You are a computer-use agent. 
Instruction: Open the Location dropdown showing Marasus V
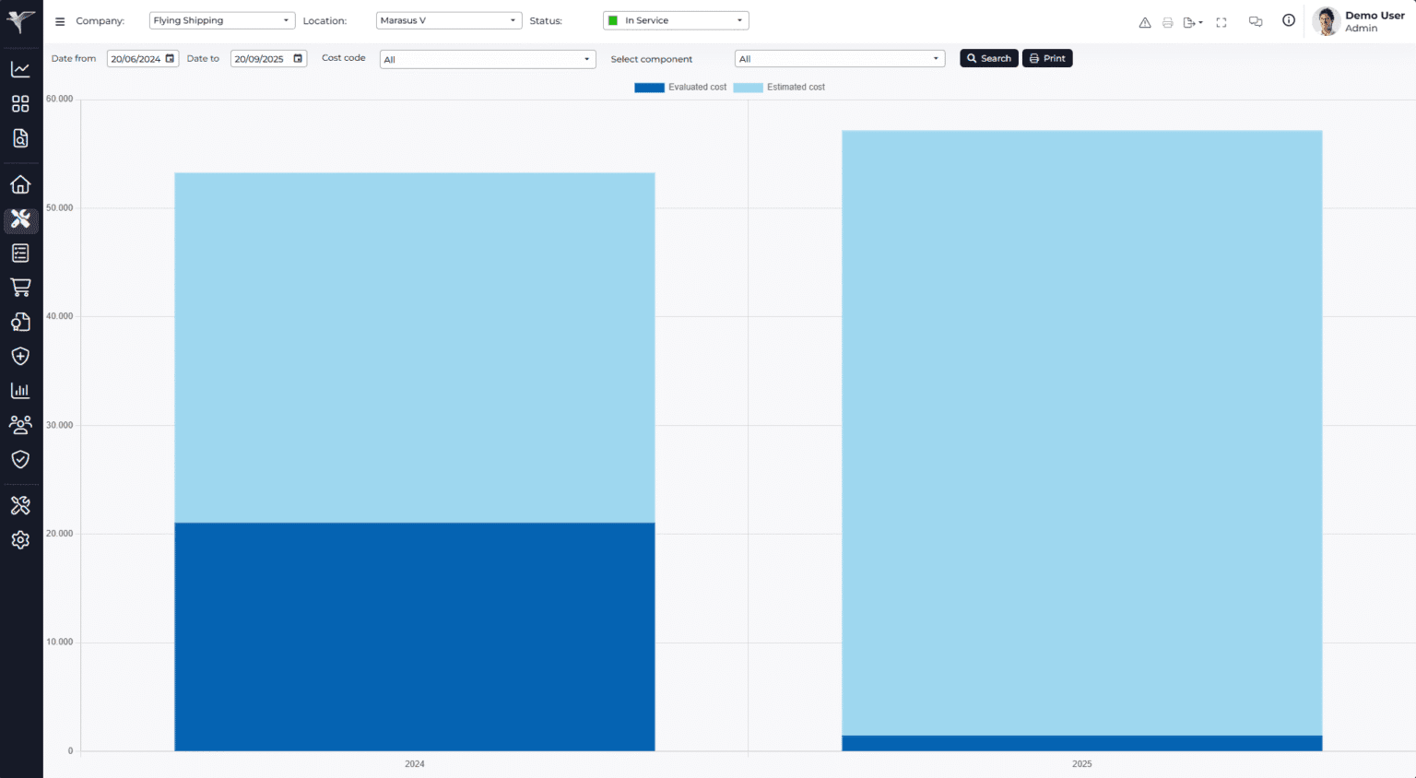pos(449,19)
